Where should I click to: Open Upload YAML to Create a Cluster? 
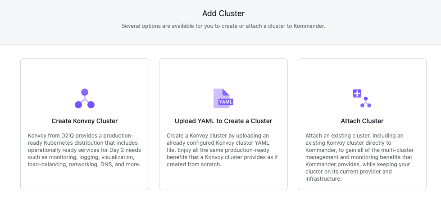(x=223, y=121)
